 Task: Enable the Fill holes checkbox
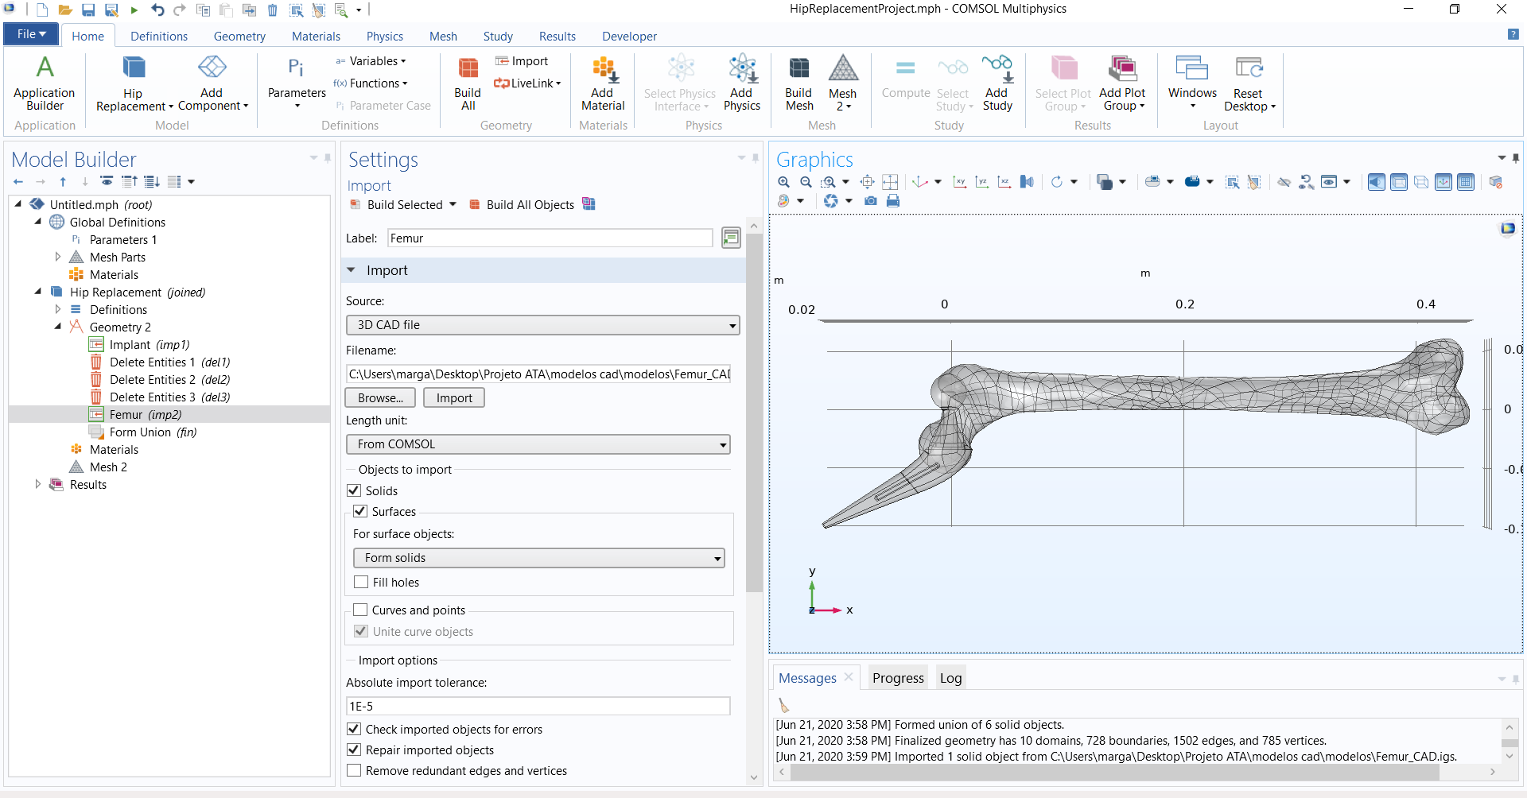(x=362, y=583)
